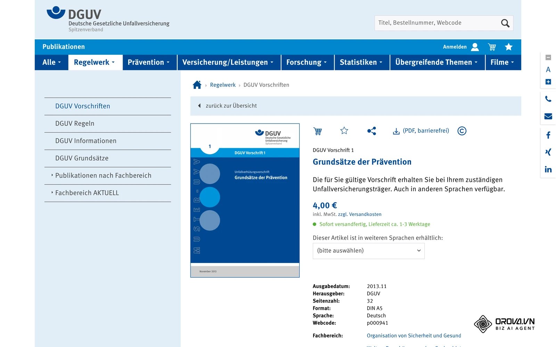The height and width of the screenshot is (347, 556).
Task: Open zzgl. Versandkosten link
Action: pyautogui.click(x=360, y=214)
